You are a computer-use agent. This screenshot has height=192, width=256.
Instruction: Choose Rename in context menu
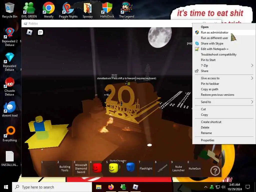(x=224, y=133)
